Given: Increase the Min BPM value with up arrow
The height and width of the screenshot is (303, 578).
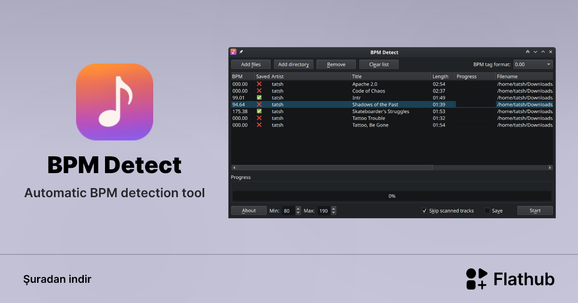Looking at the screenshot, I should click(x=298, y=208).
